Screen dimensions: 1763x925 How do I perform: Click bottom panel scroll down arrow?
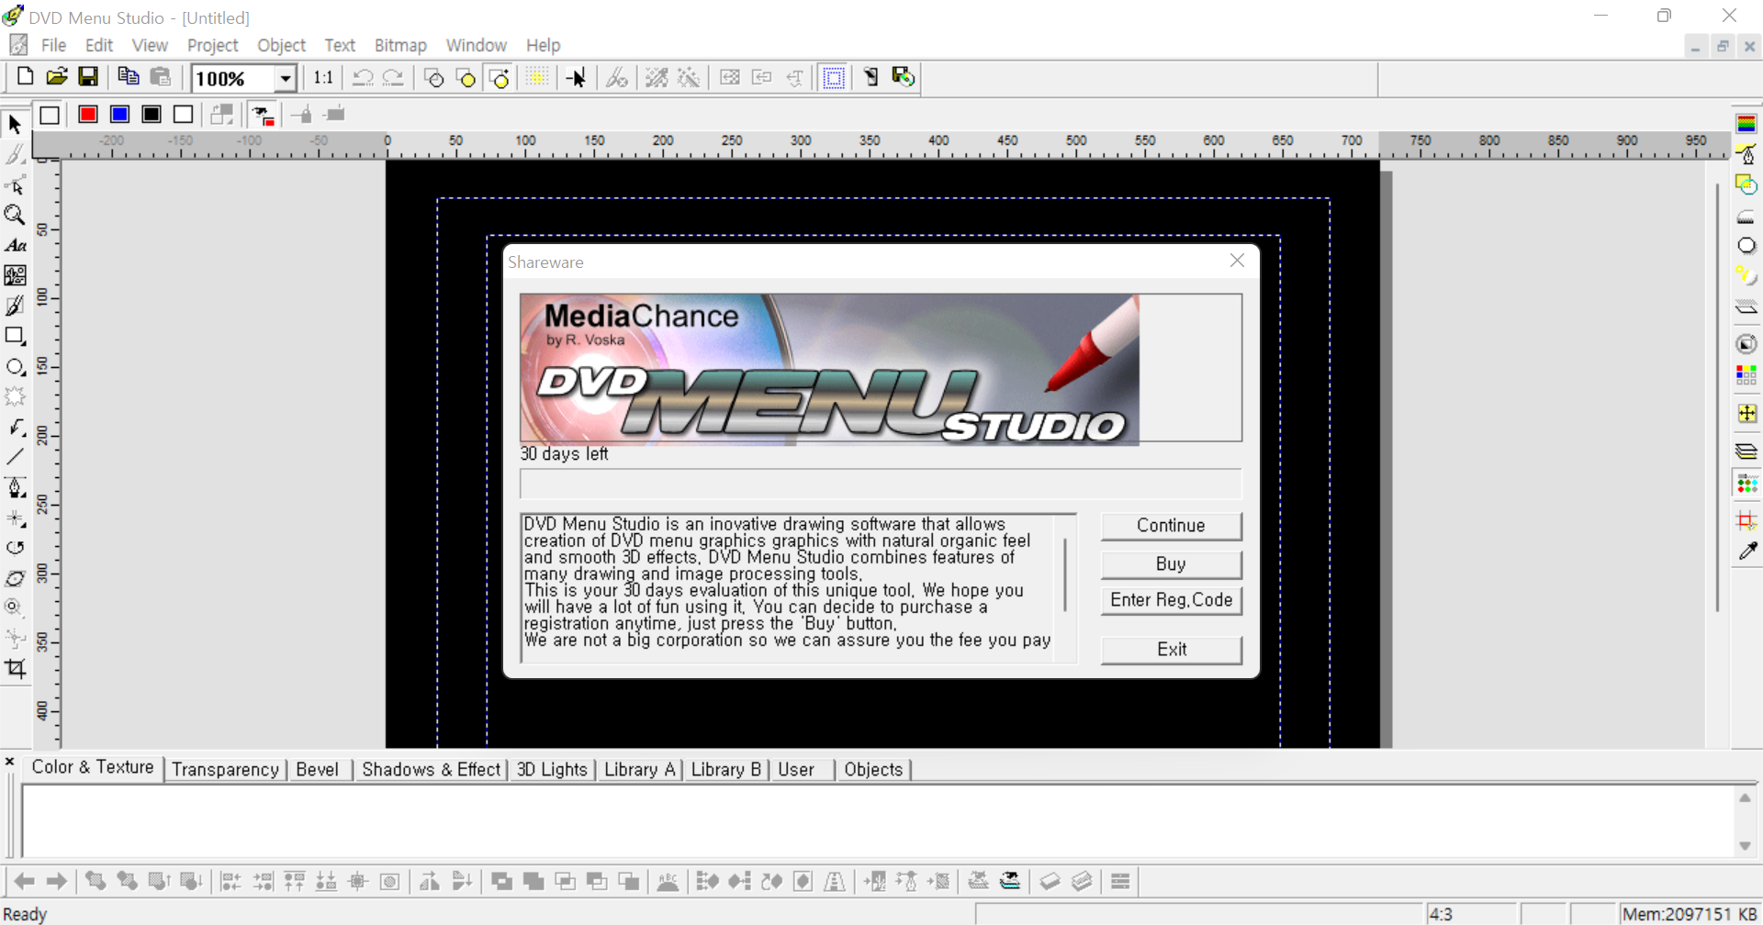(x=1745, y=846)
